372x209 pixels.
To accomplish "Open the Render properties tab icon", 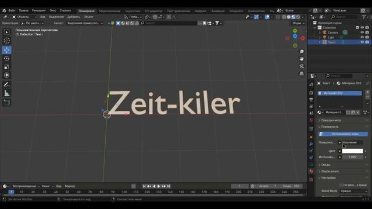I will [x=312, y=93].
